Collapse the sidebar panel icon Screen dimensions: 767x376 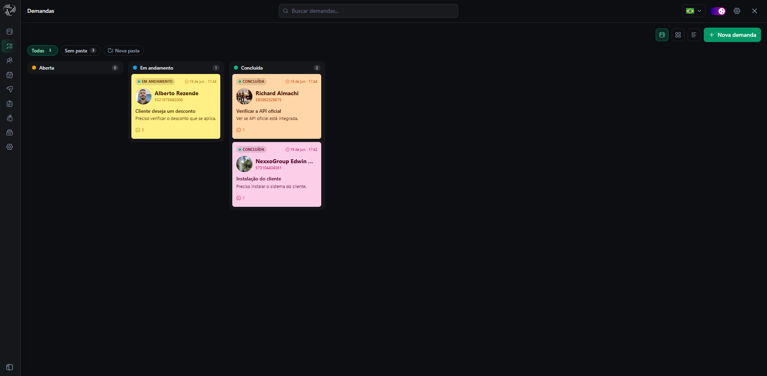point(10,367)
